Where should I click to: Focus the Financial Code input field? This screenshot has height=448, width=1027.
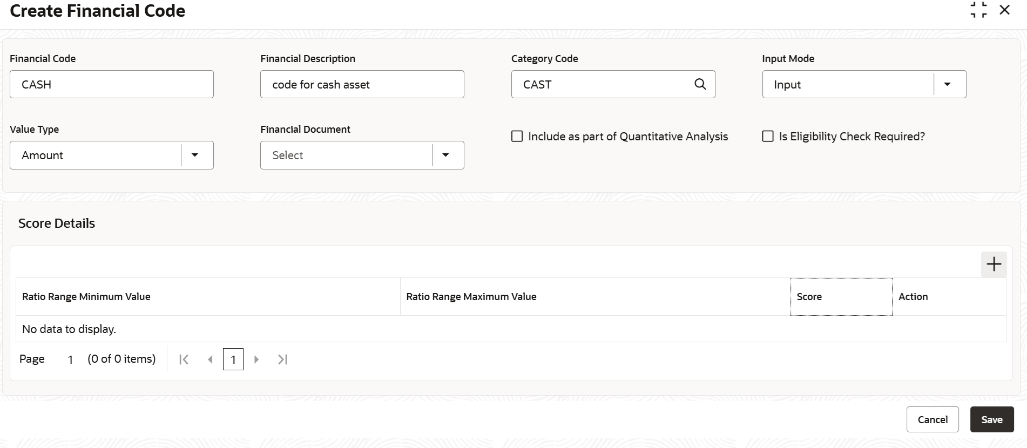(x=111, y=84)
